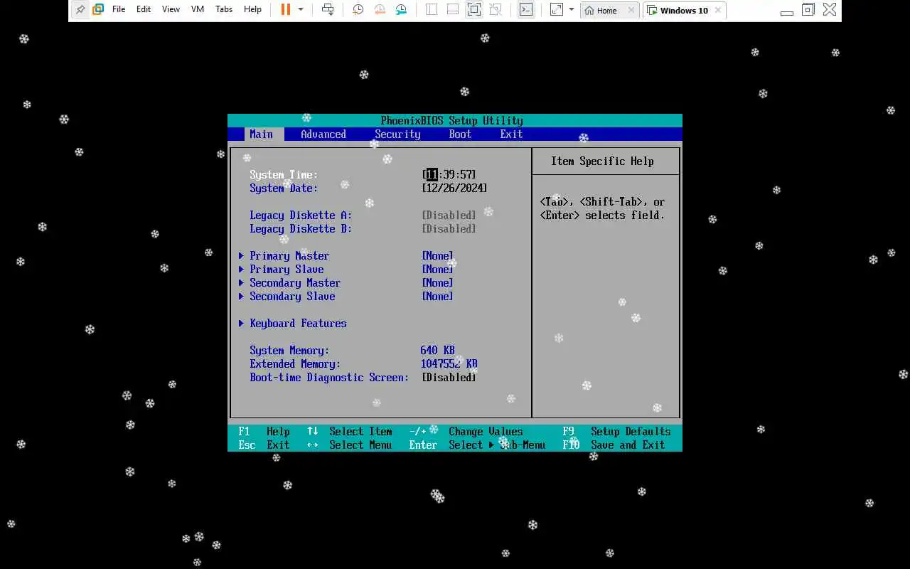Click the Extended Memory 1047552 KB value

(x=449, y=363)
